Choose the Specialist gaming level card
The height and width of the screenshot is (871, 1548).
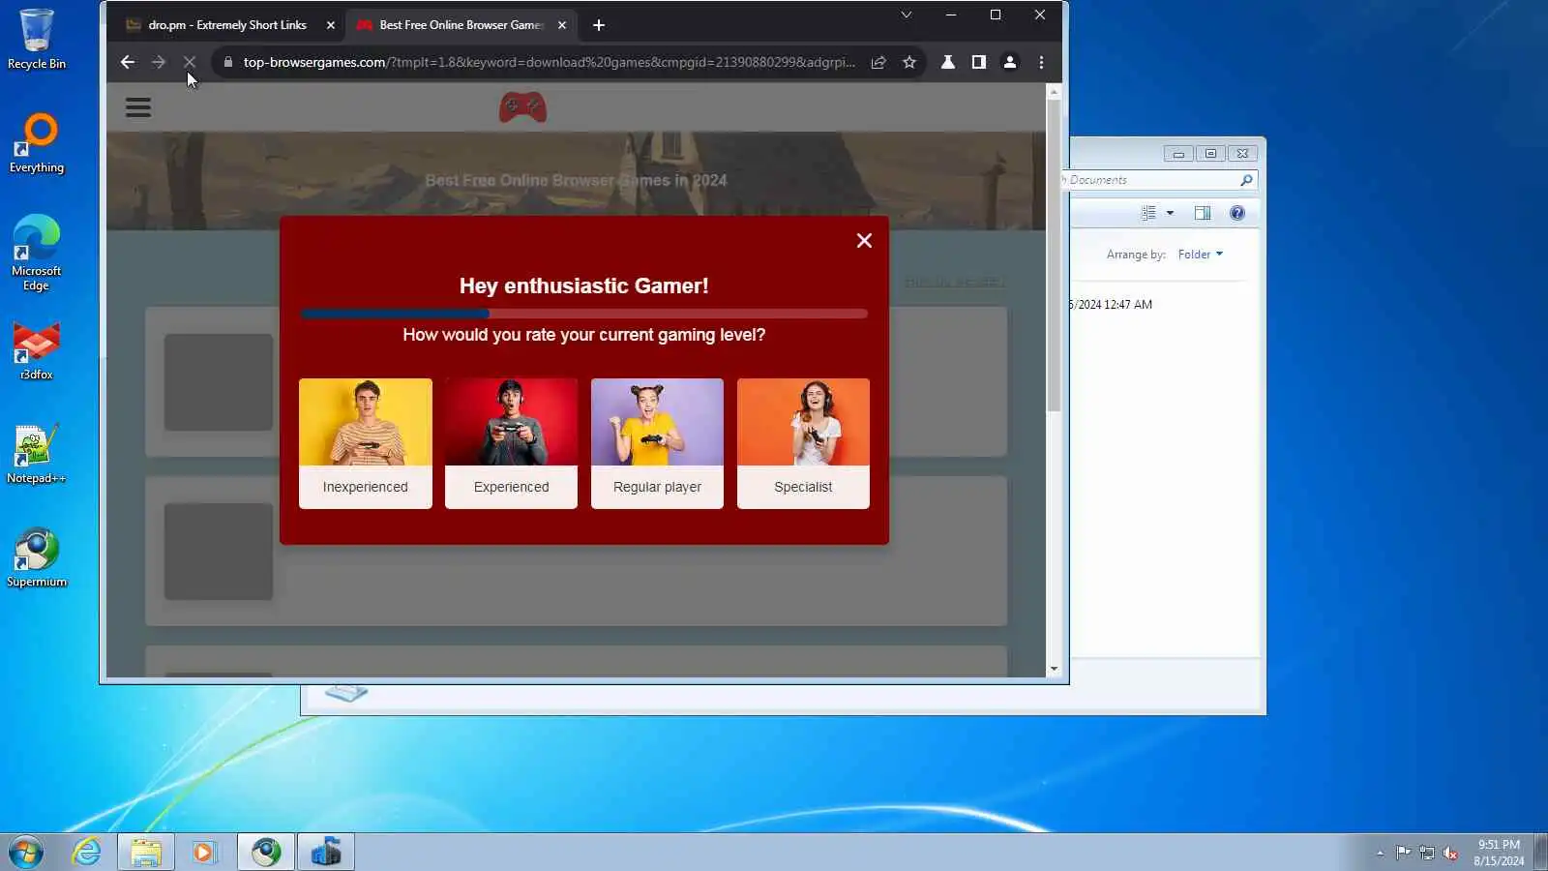click(x=803, y=443)
